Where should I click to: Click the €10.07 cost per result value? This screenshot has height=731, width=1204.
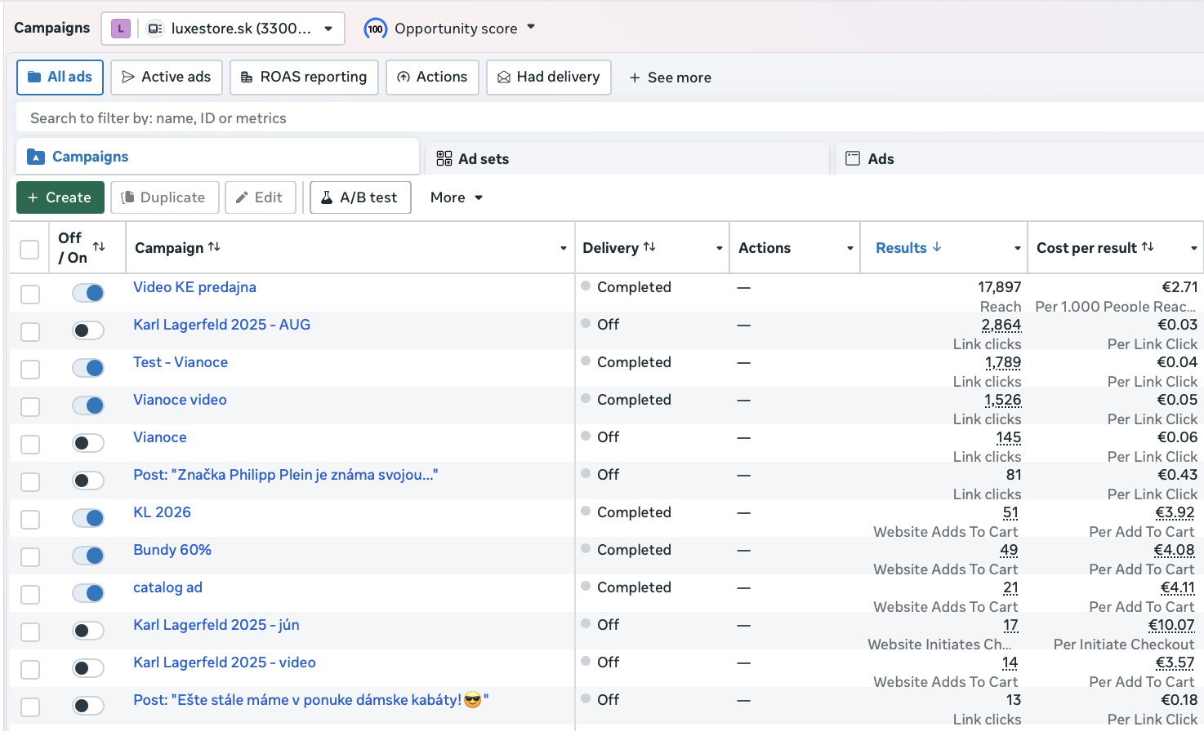1171,625
